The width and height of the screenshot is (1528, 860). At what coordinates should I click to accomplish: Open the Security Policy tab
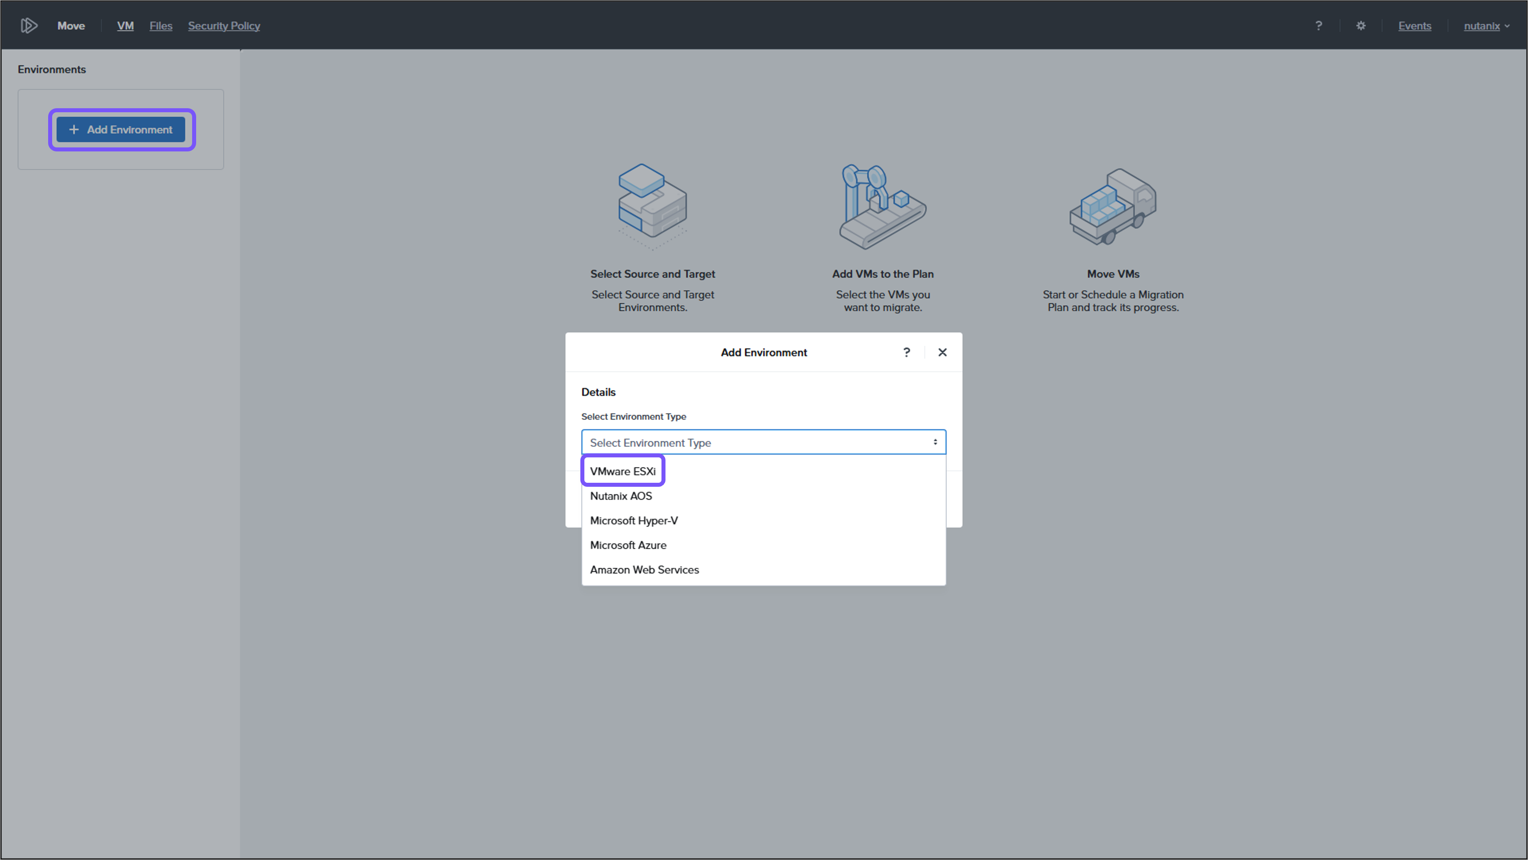coord(224,25)
